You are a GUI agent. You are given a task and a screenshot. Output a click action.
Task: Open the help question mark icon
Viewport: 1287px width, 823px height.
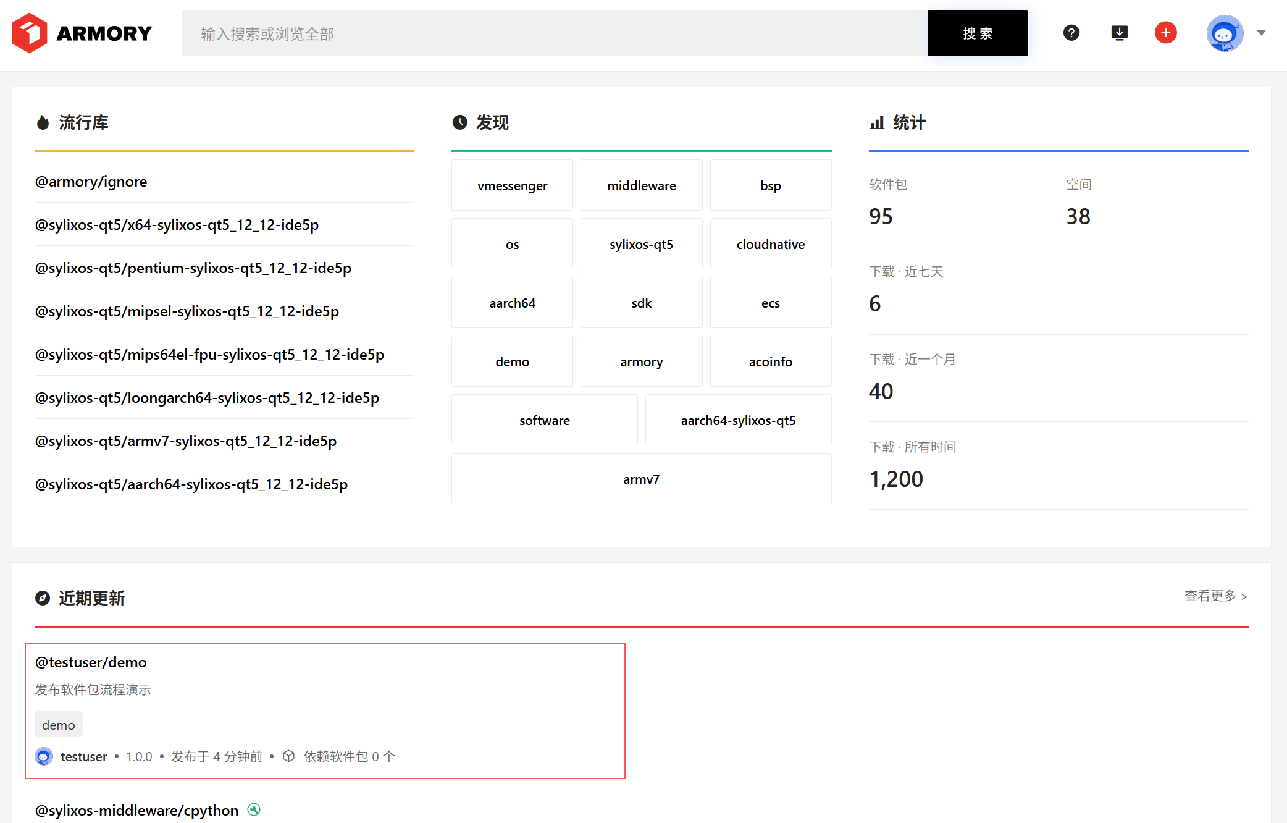(x=1071, y=33)
